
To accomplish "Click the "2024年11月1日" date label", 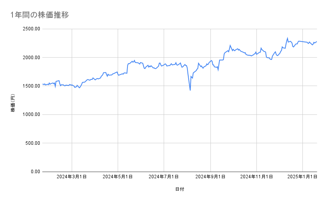I will 256,177.
